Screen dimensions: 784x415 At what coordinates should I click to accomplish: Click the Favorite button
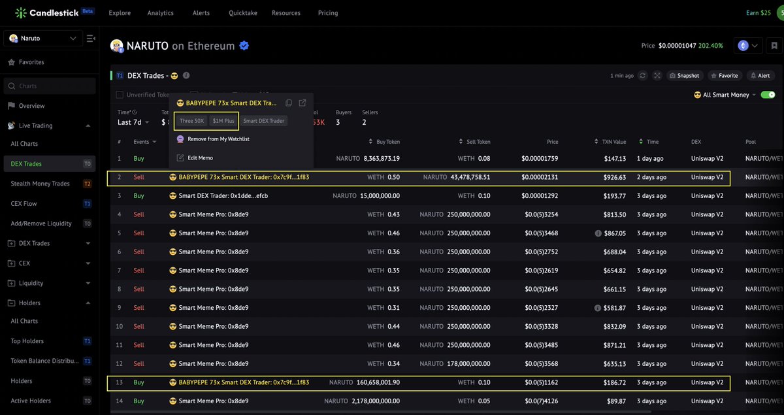tap(725, 76)
